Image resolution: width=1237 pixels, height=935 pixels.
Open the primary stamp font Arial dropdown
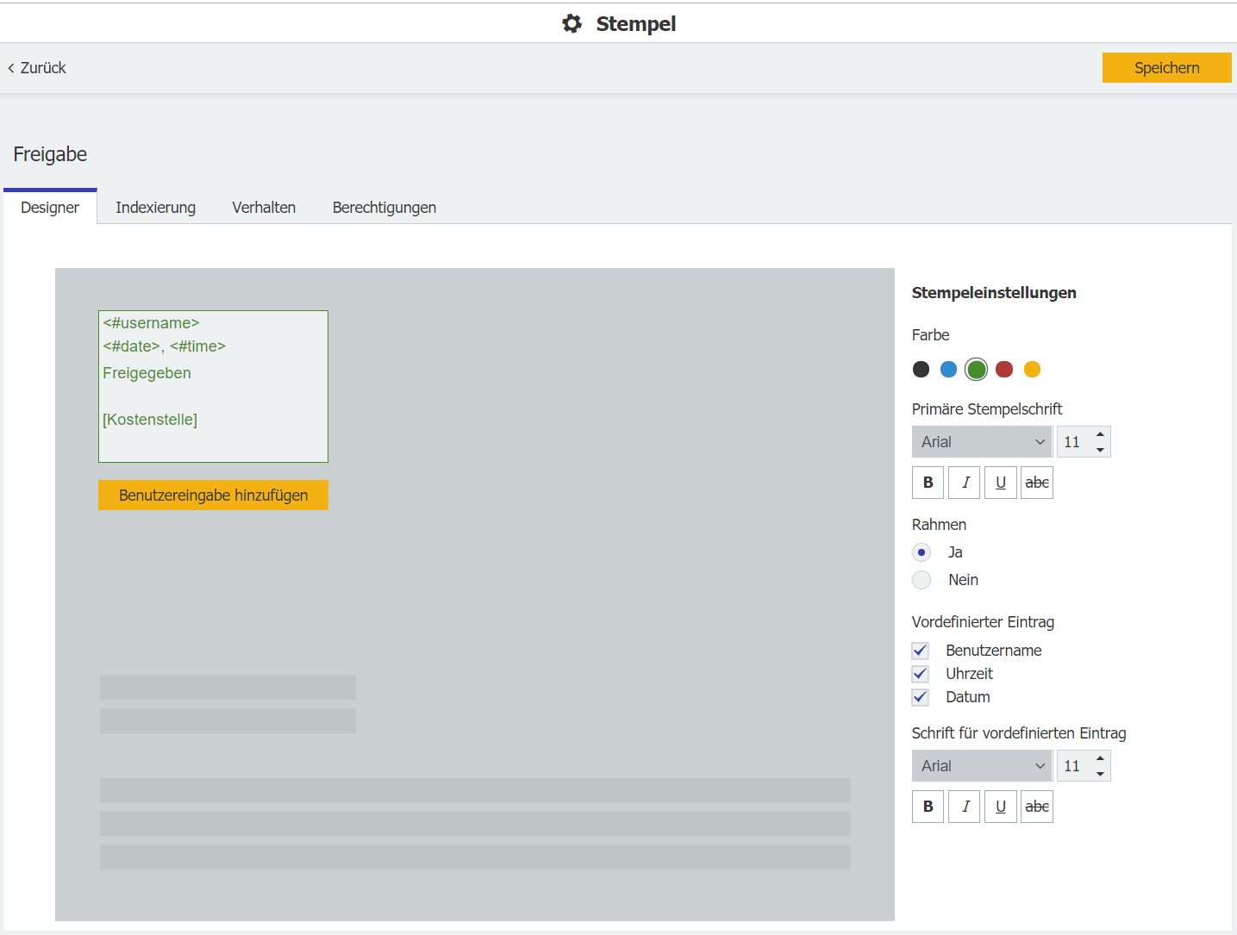981,442
